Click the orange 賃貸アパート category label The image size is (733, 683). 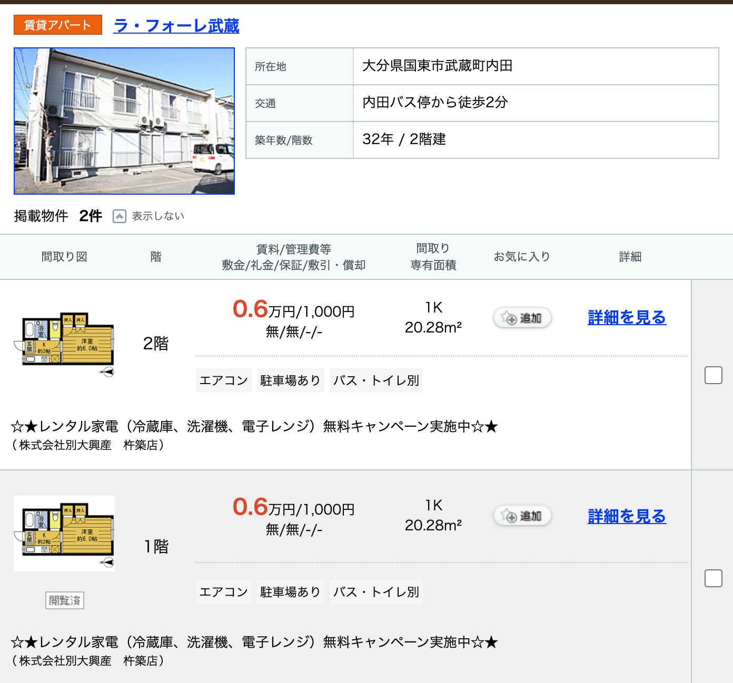58,25
